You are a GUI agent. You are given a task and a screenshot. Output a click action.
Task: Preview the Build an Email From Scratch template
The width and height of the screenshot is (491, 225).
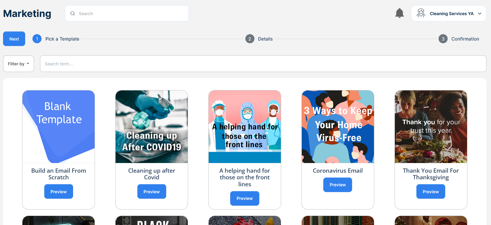click(x=59, y=191)
